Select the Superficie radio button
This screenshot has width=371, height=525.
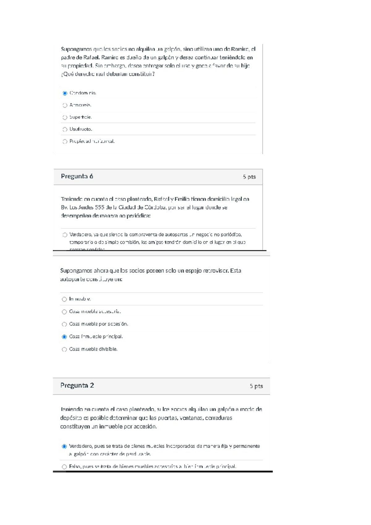point(65,117)
